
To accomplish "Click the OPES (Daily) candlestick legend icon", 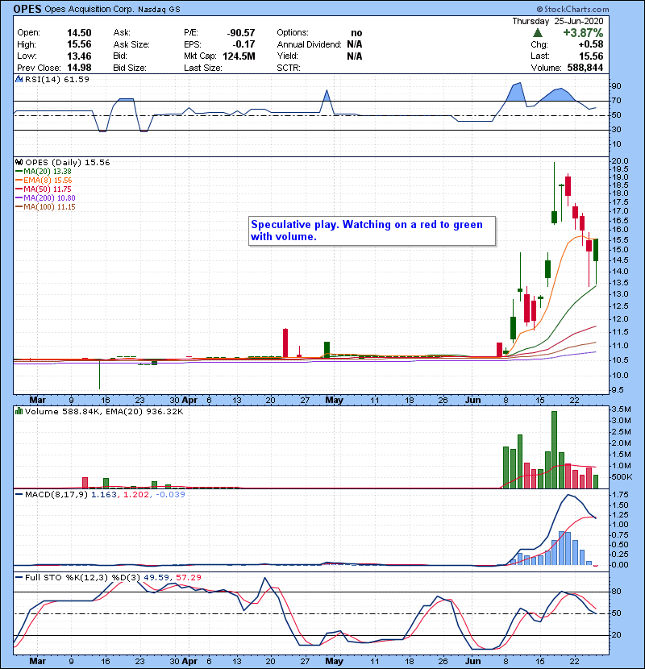I will click(19, 162).
